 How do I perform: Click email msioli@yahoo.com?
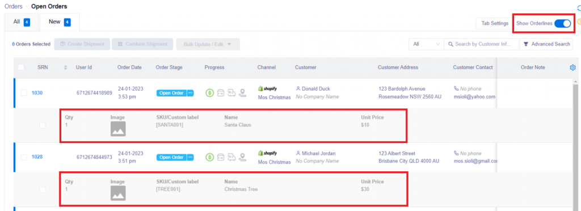474,96
